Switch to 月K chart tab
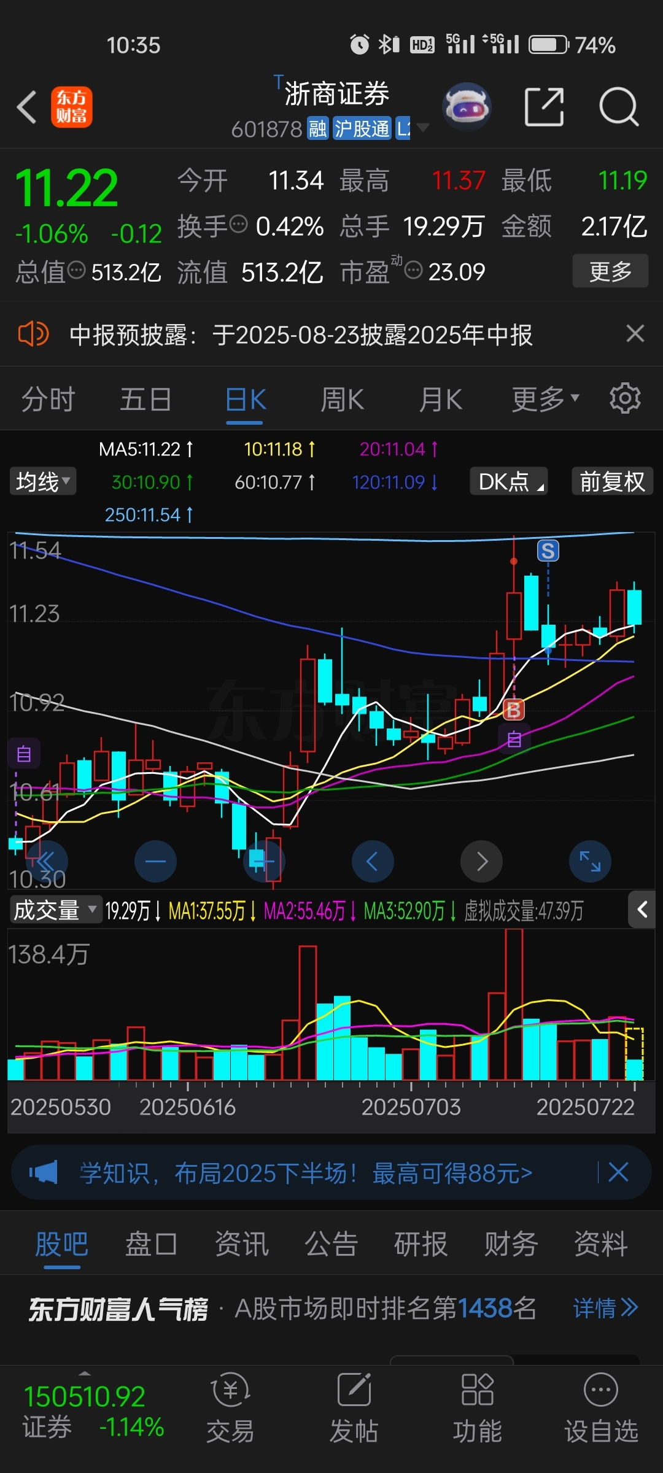This screenshot has width=663, height=1473. pyautogui.click(x=440, y=400)
